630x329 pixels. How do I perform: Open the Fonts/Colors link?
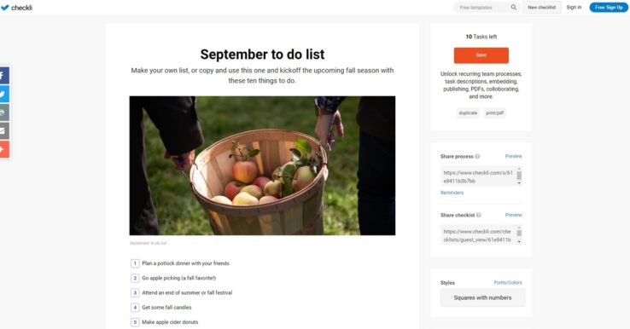coord(508,282)
